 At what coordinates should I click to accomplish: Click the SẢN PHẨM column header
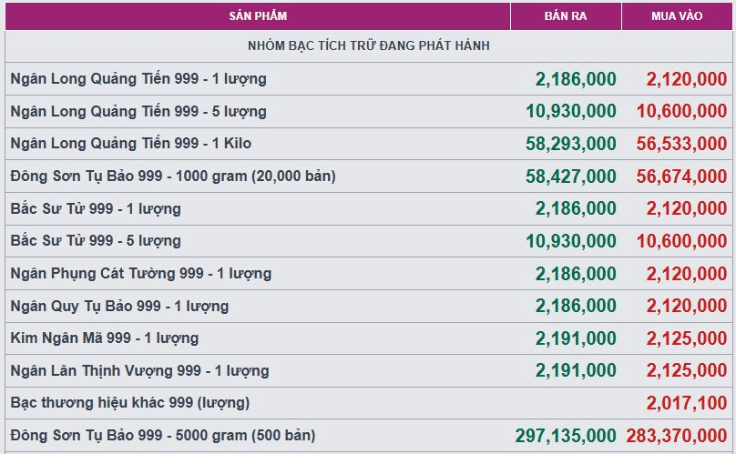click(x=258, y=16)
